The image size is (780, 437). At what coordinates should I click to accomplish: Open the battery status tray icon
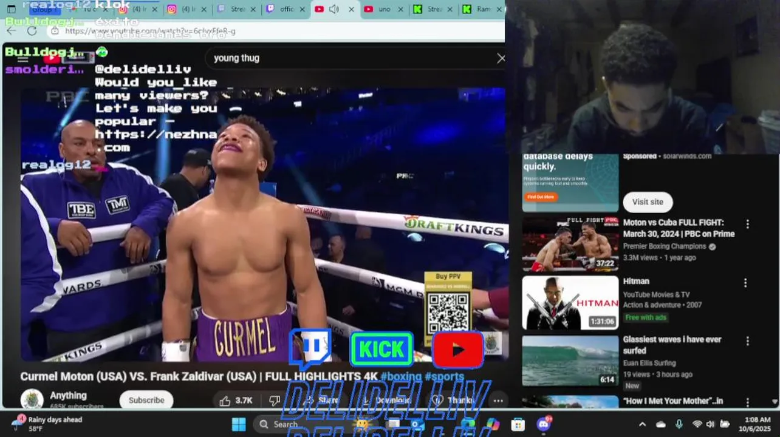725,424
